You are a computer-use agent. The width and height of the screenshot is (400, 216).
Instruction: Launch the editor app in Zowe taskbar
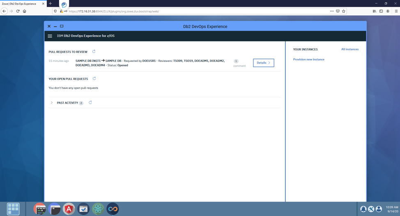[x=40, y=209]
